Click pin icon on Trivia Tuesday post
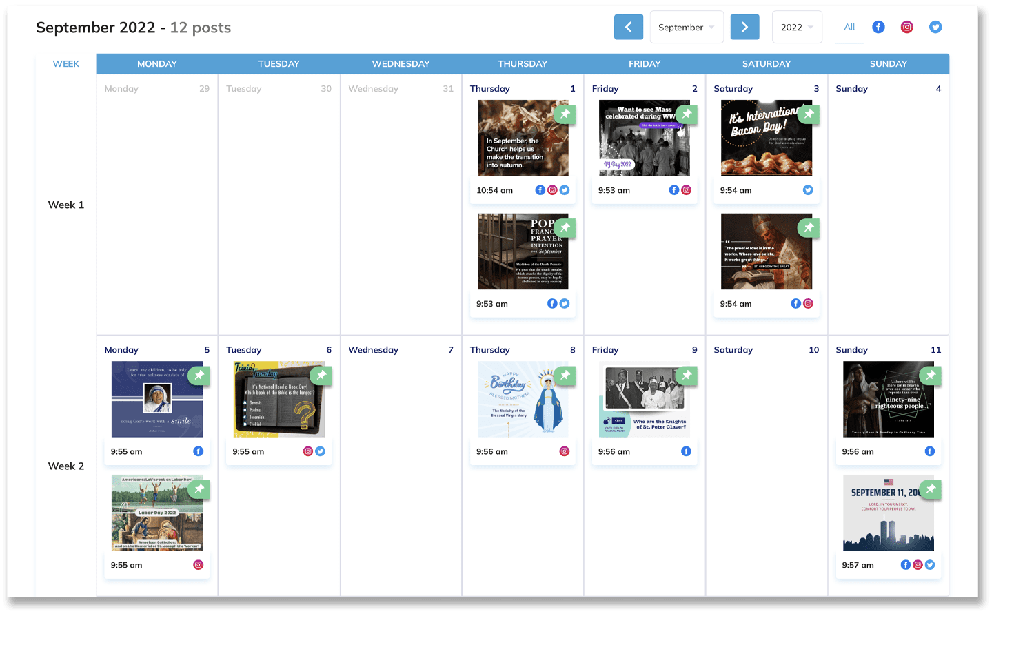Screen dimensions: 1034x658 pyautogui.click(x=321, y=375)
